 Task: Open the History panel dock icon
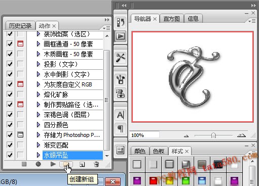[121, 22]
